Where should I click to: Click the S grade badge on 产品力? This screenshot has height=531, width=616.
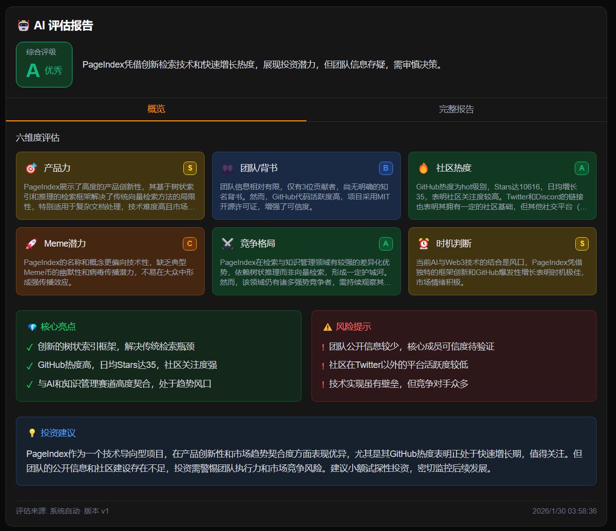click(189, 168)
